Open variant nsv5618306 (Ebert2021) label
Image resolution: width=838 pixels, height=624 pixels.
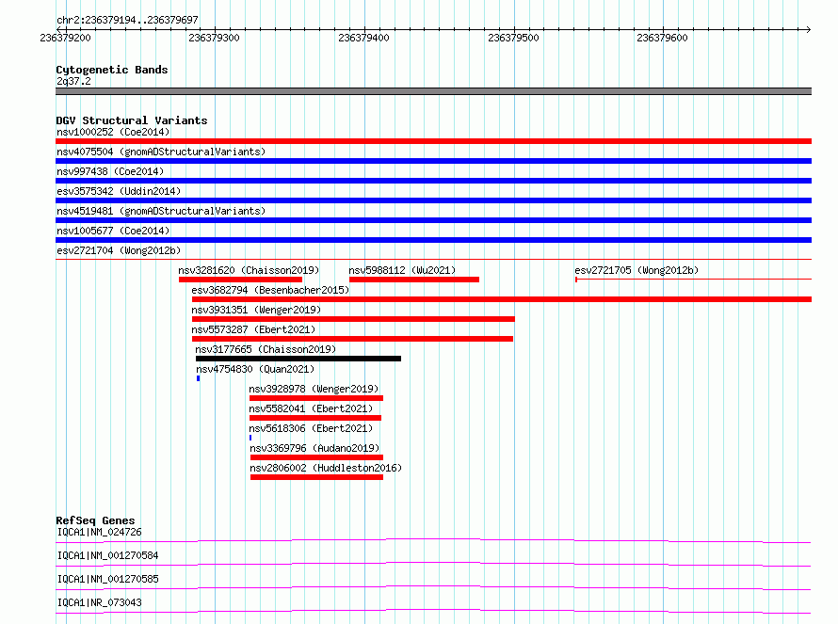pyautogui.click(x=311, y=428)
